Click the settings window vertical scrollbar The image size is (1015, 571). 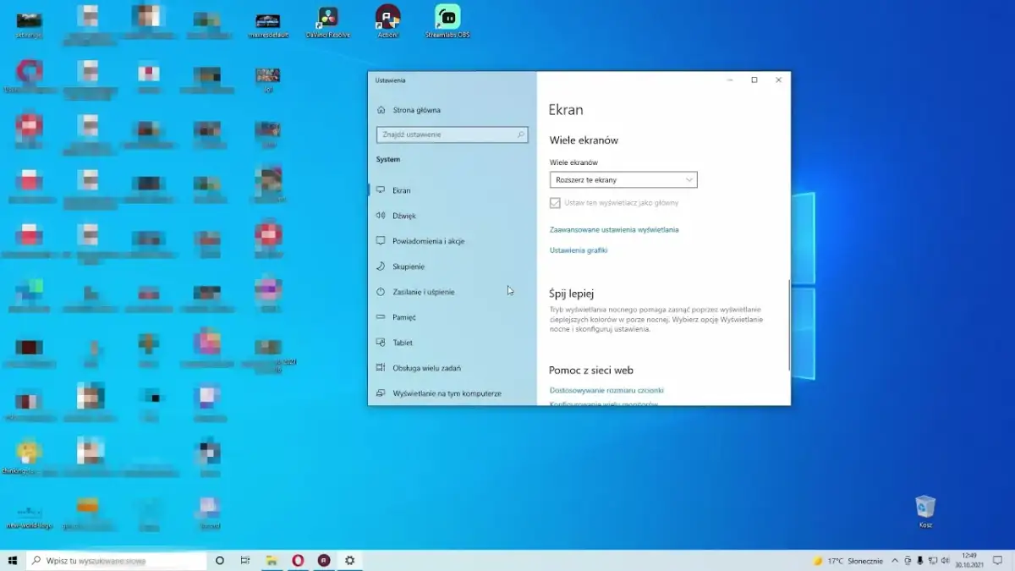coord(788,326)
